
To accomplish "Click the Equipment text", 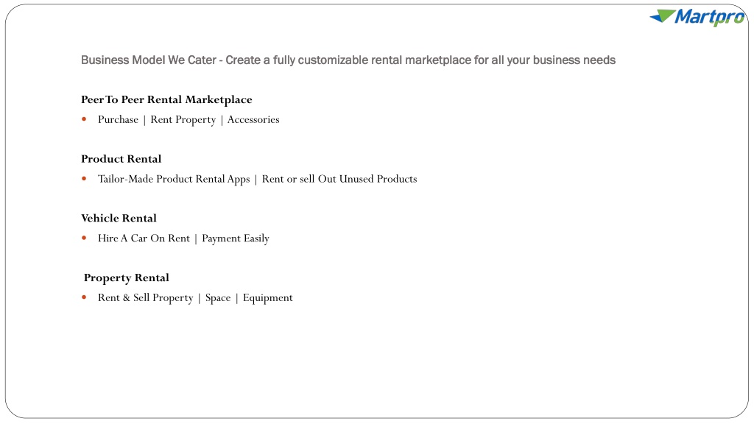I will click(268, 298).
